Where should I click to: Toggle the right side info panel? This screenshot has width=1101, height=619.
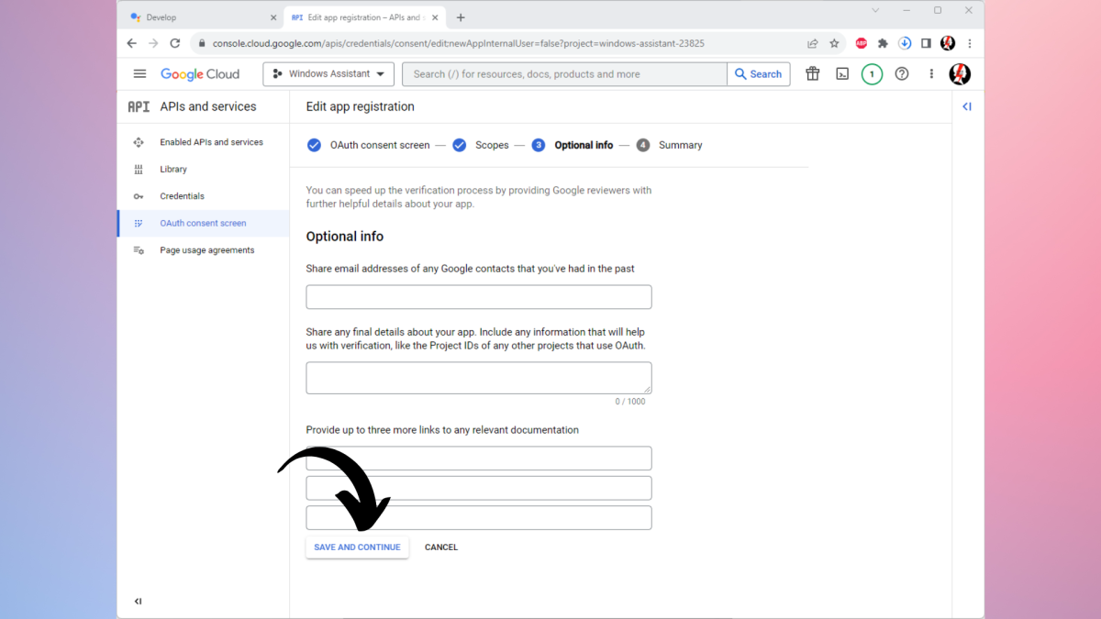(x=967, y=106)
